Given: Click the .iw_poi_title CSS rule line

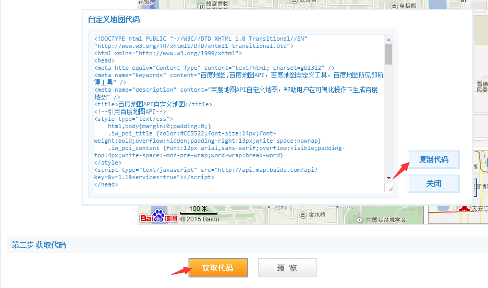Looking at the screenshot, I should click(x=192, y=133).
